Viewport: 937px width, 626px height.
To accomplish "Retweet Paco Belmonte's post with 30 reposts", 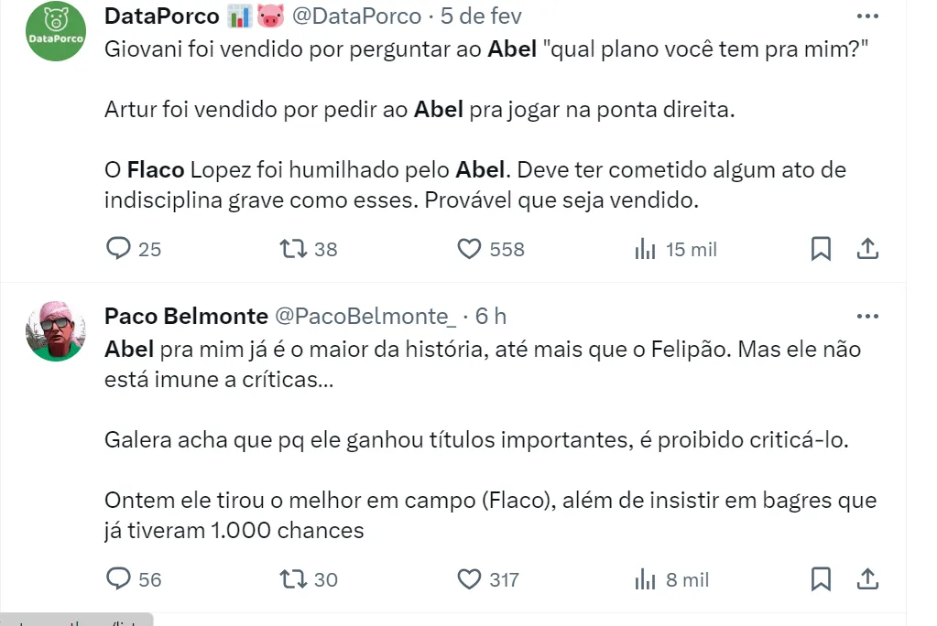I will point(295,579).
